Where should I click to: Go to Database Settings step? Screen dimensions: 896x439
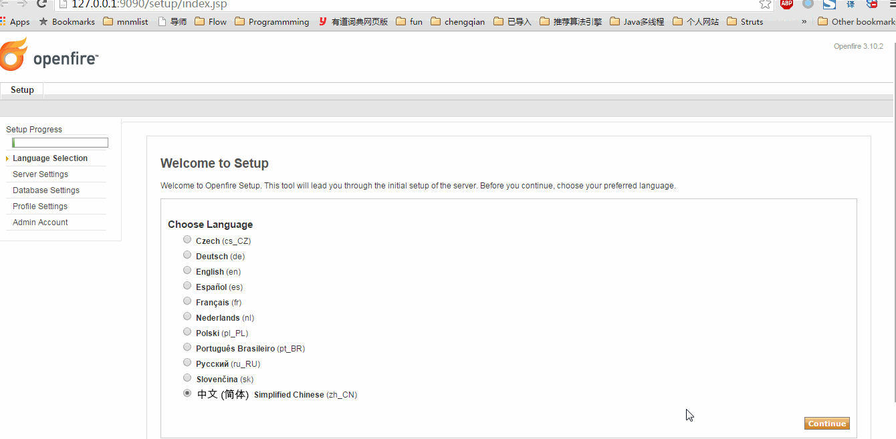(46, 190)
